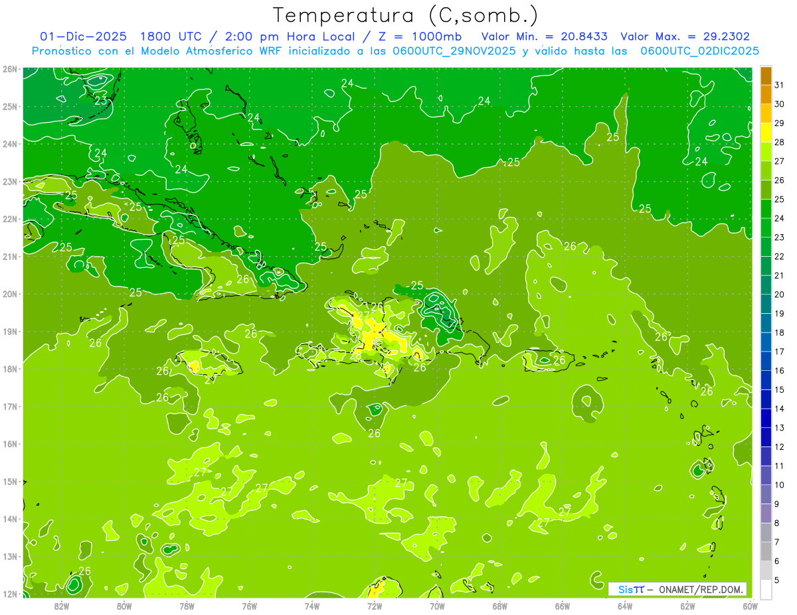Click the '22N' latitude axis label
The width and height of the screenshot is (797, 615).
9,218
